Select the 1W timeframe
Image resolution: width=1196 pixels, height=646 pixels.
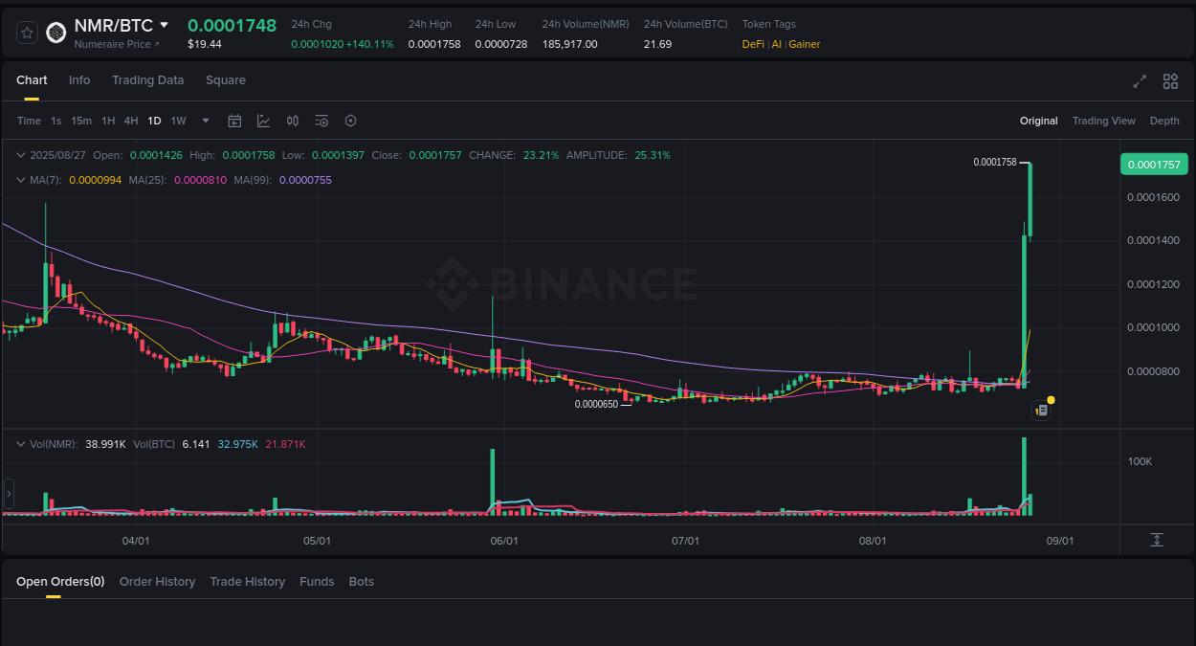pos(178,121)
